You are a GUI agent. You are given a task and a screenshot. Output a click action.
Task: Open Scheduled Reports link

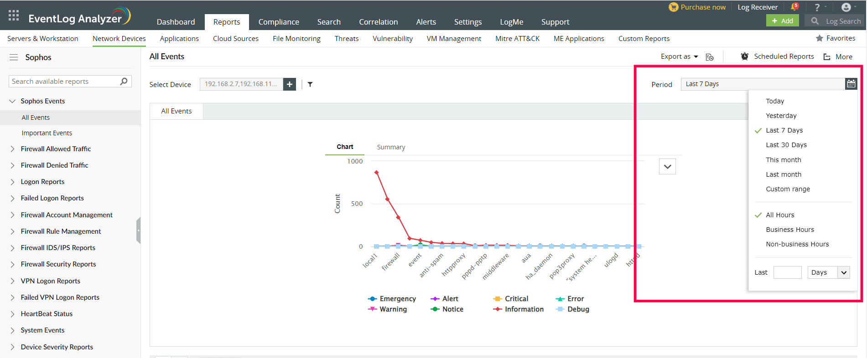tap(784, 56)
